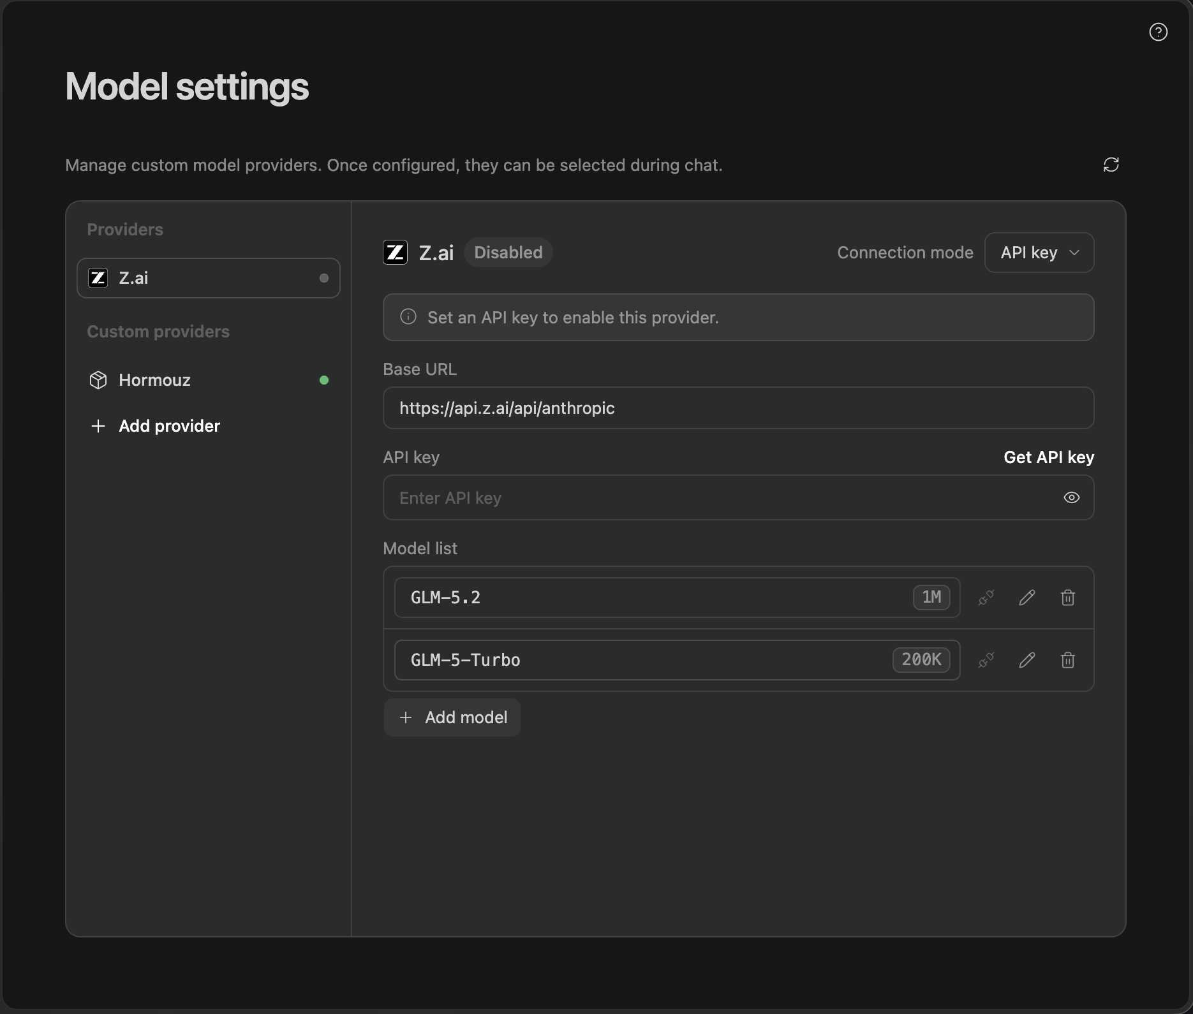Open the Get API key link

coord(1049,457)
